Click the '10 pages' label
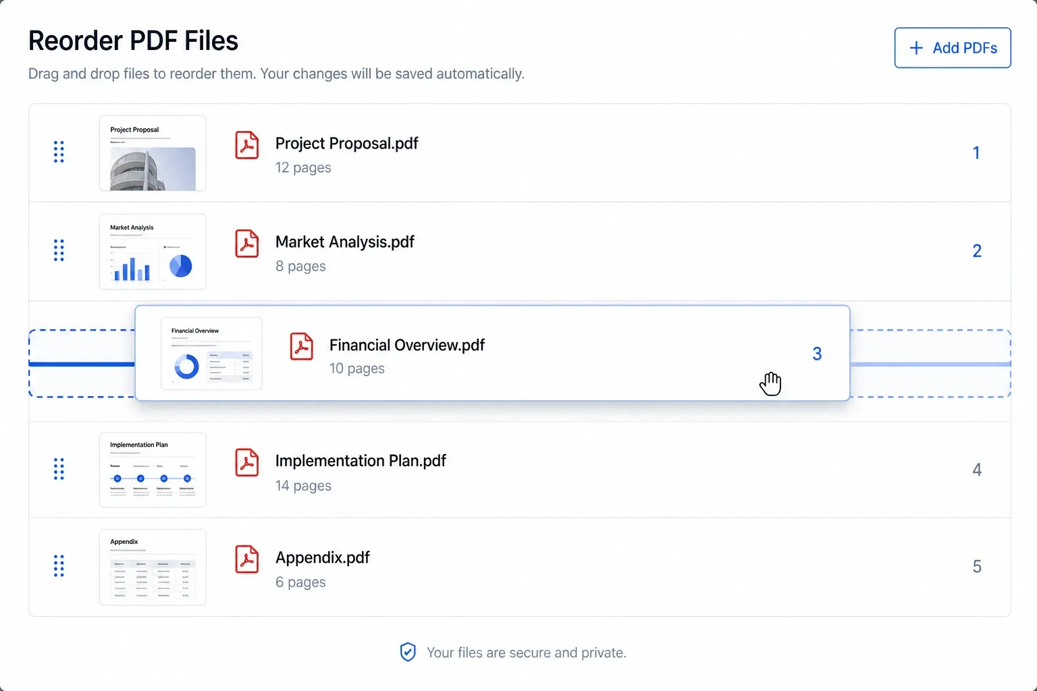This screenshot has height=691, width=1037. click(x=357, y=368)
